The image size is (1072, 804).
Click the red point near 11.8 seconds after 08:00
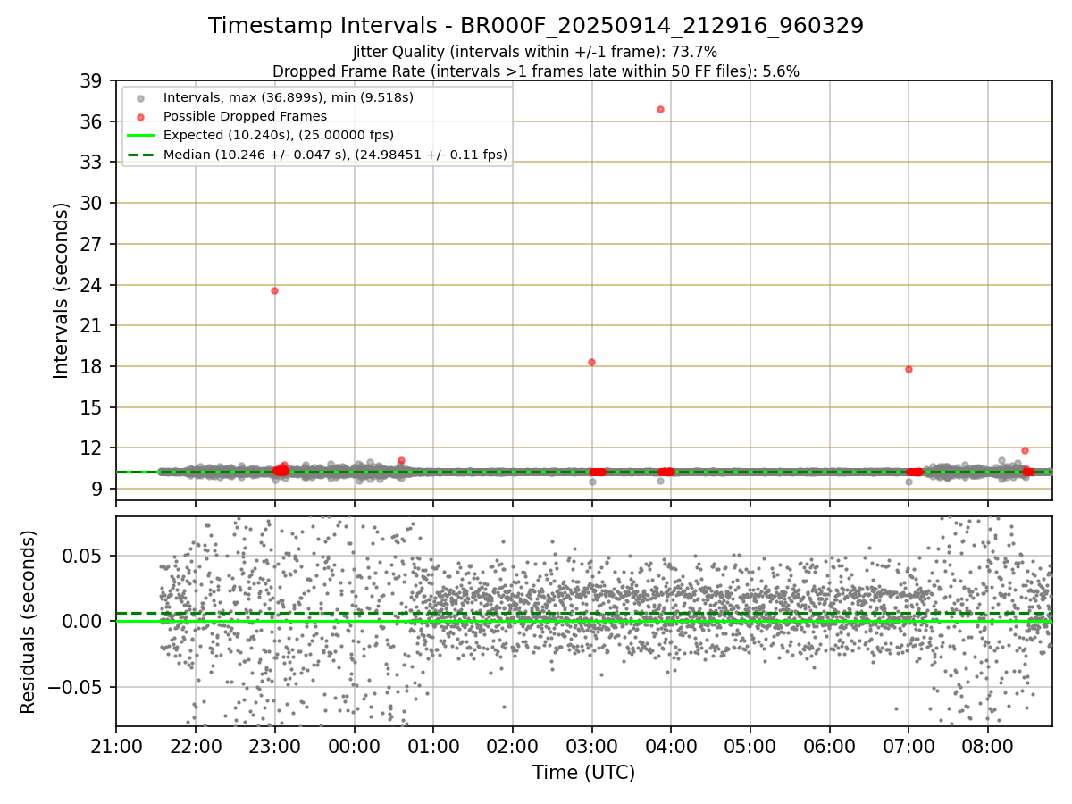(1025, 450)
